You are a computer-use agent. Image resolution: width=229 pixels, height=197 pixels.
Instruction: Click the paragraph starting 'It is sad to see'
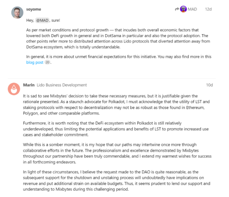pyautogui.click(x=116, y=105)
